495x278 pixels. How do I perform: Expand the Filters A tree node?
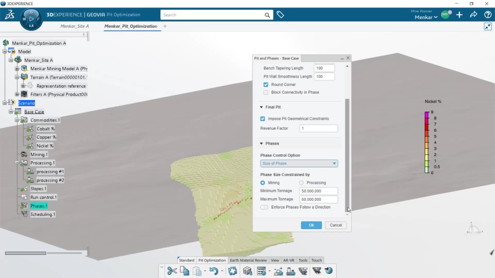[x=17, y=94]
